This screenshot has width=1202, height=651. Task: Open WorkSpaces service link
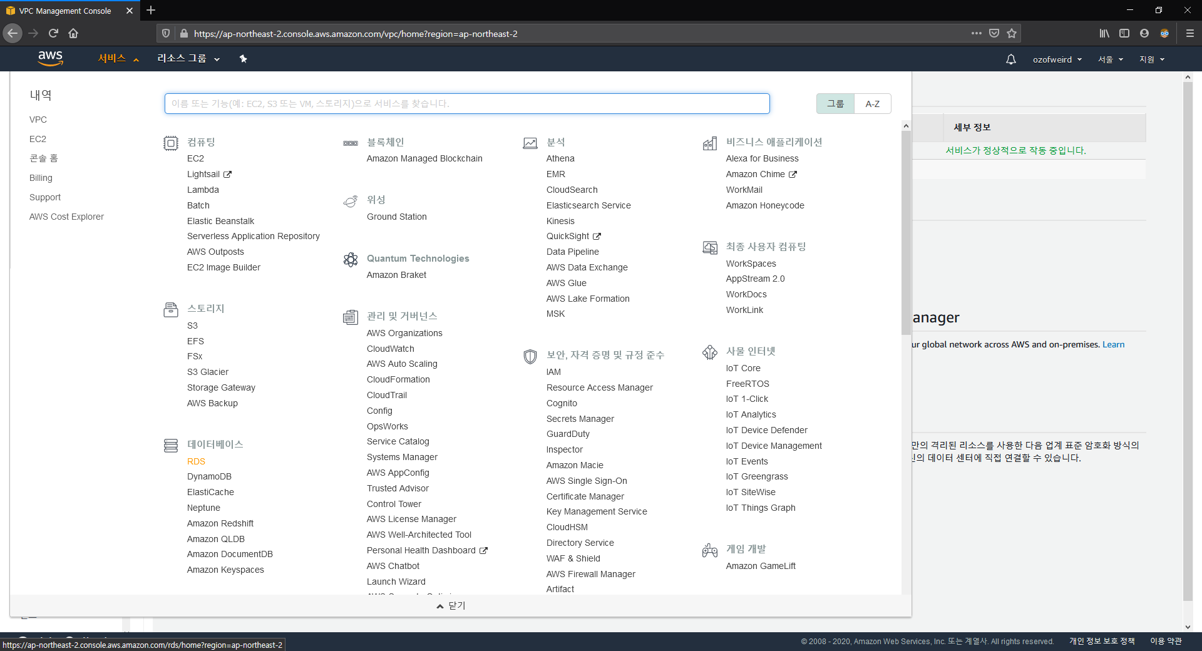751,264
